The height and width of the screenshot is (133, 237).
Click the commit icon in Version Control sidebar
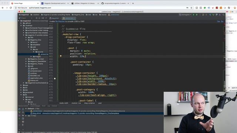pos(19,112)
